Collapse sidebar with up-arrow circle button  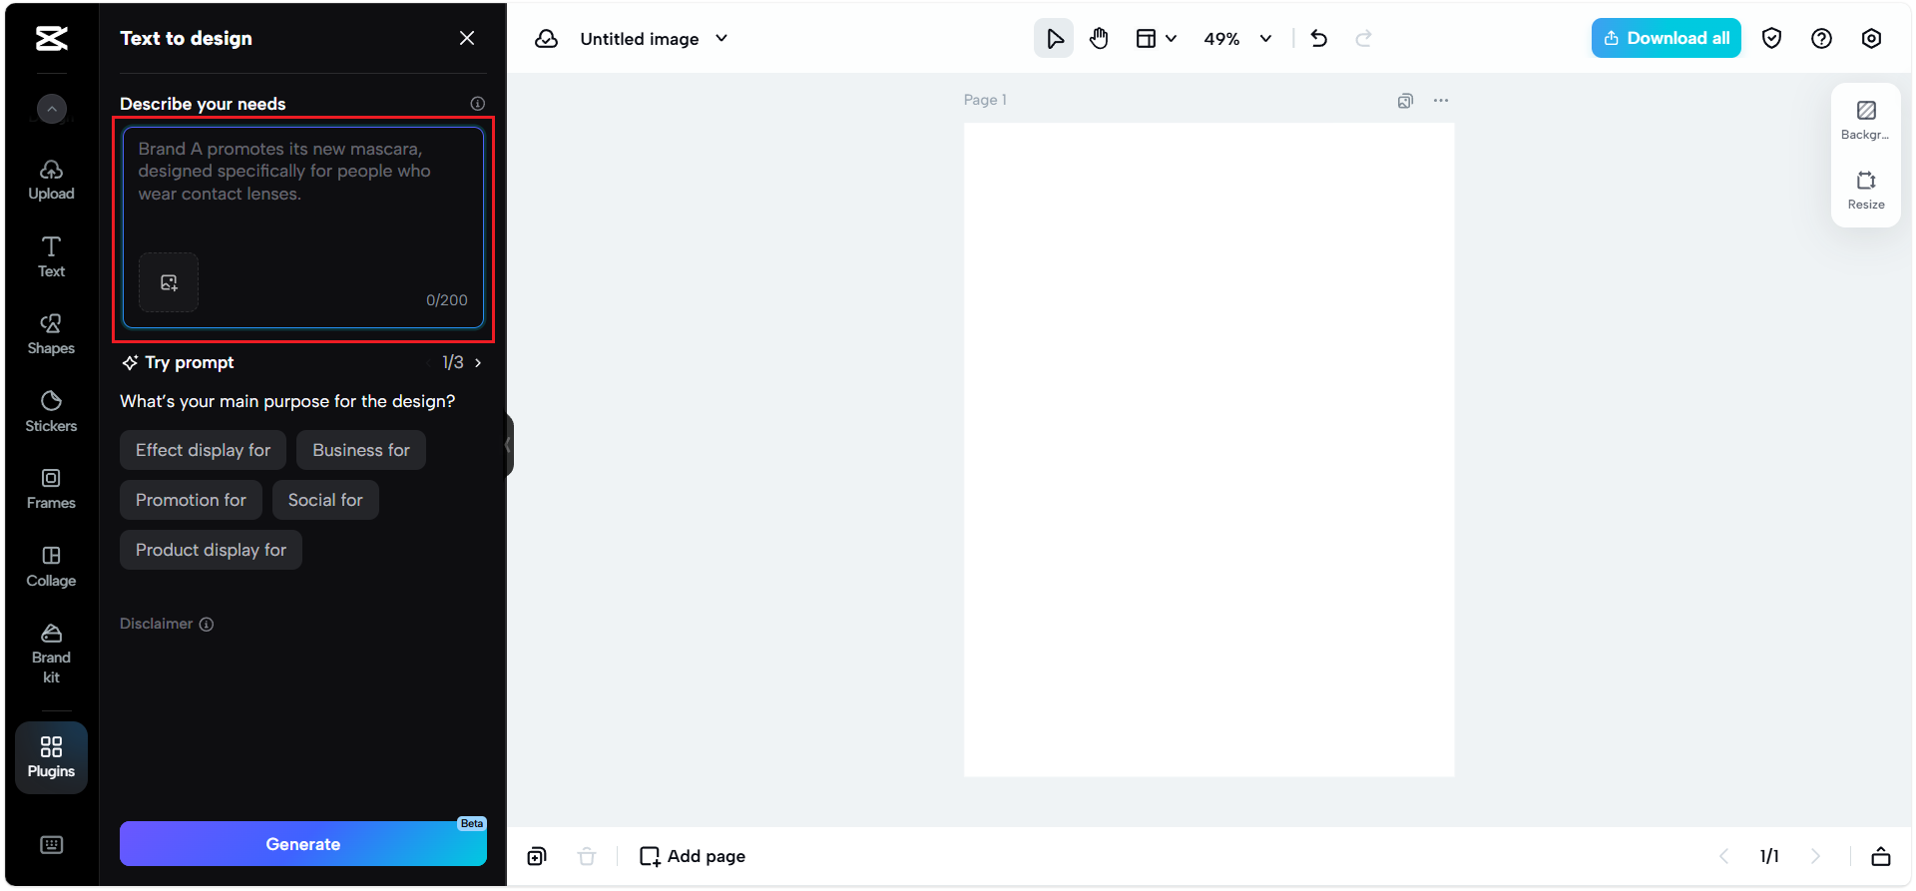(52, 109)
